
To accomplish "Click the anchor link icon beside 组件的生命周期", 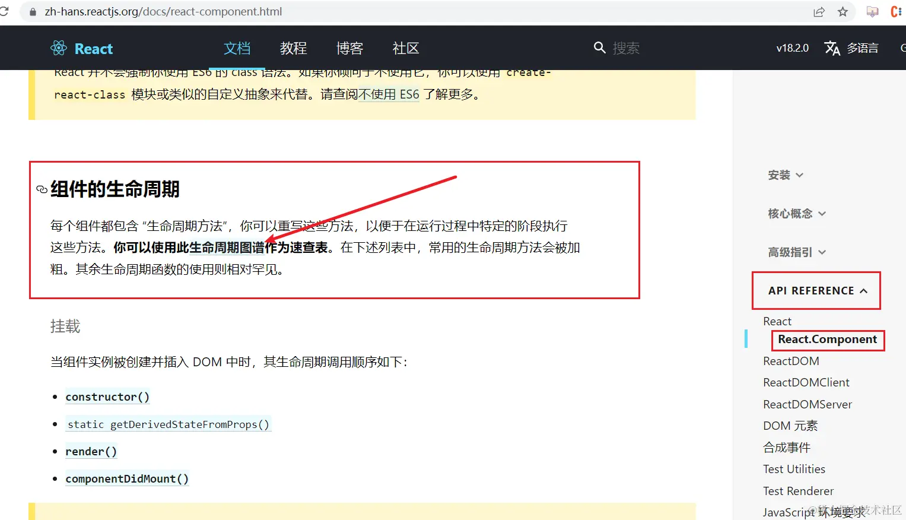I will [42, 189].
